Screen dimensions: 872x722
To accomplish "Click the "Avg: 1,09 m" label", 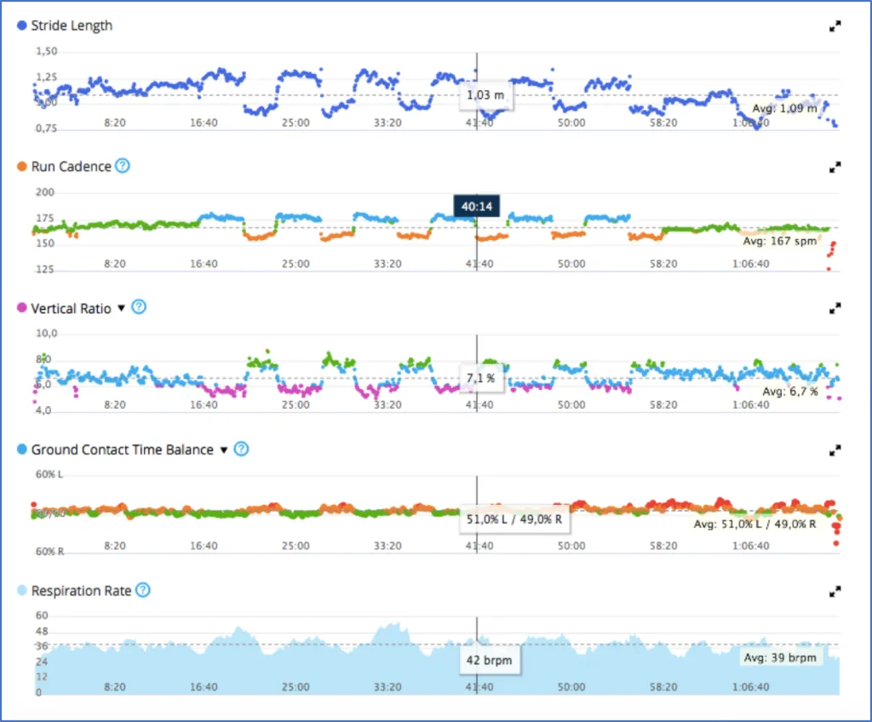I will [784, 108].
